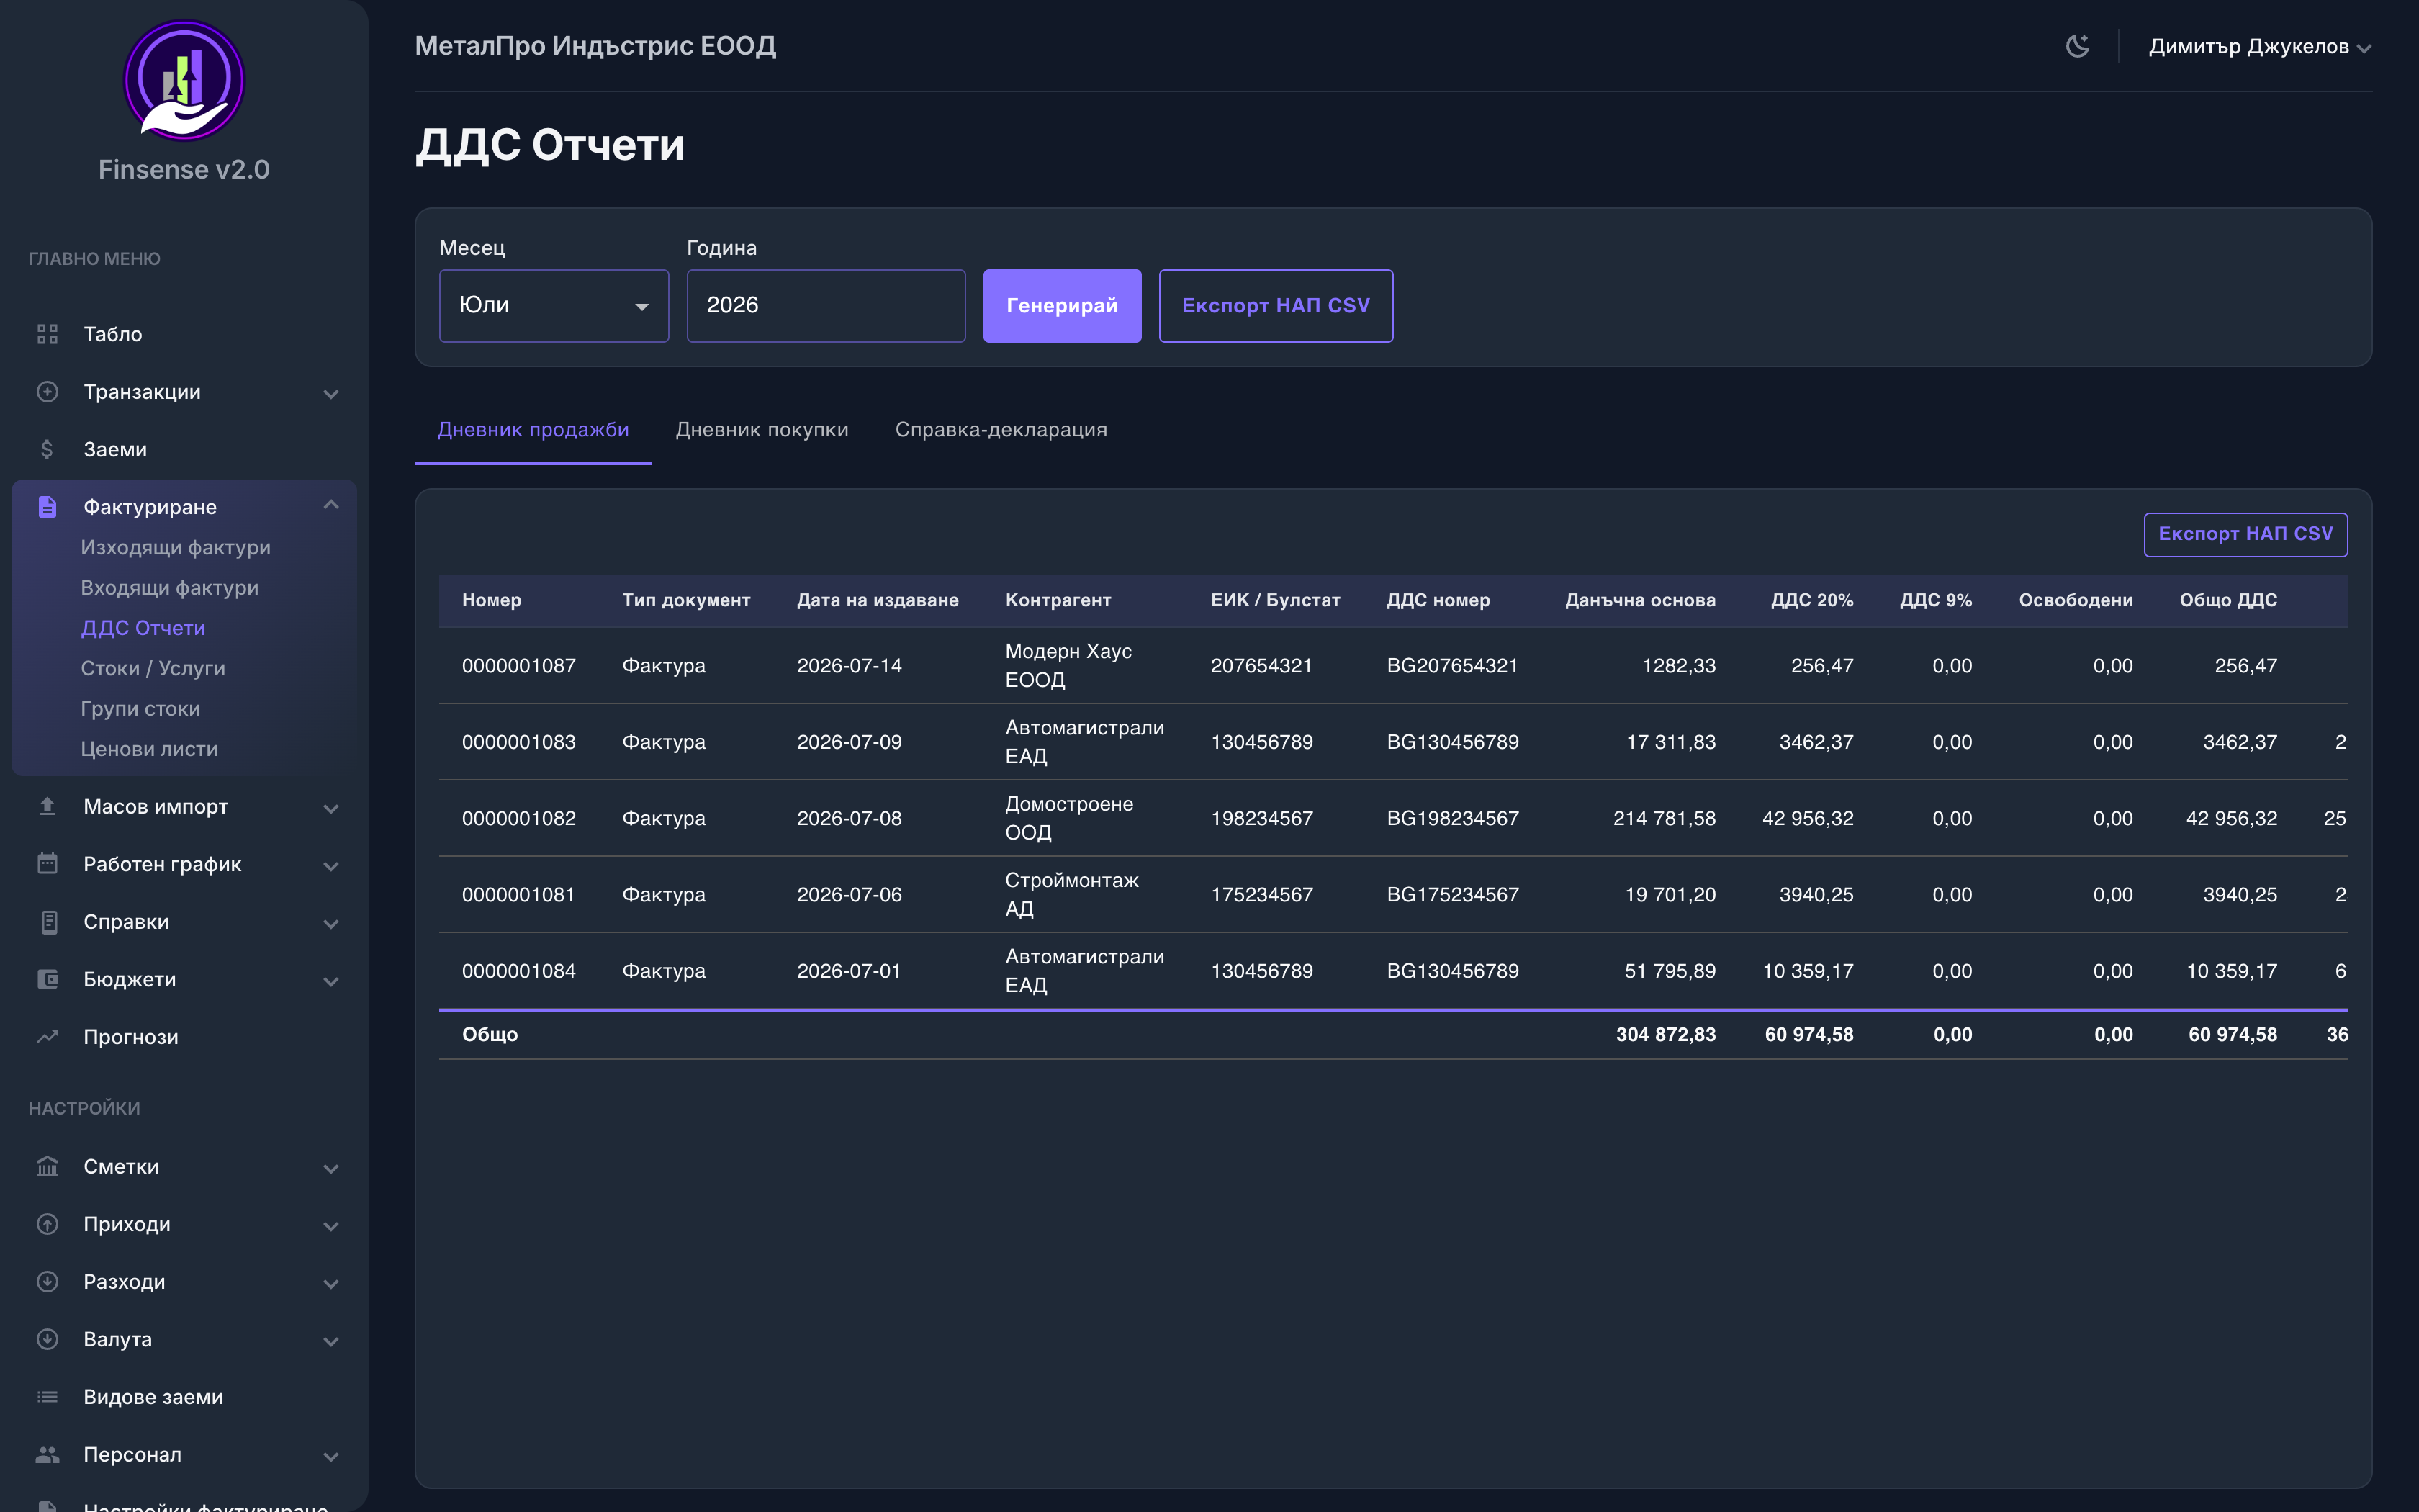Viewport: 2419px width, 1512px height.
Task: Click the Заеми dollar icon
Action: [x=47, y=449]
